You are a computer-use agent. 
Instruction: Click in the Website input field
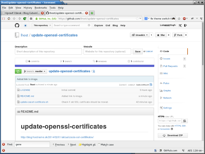107,52
